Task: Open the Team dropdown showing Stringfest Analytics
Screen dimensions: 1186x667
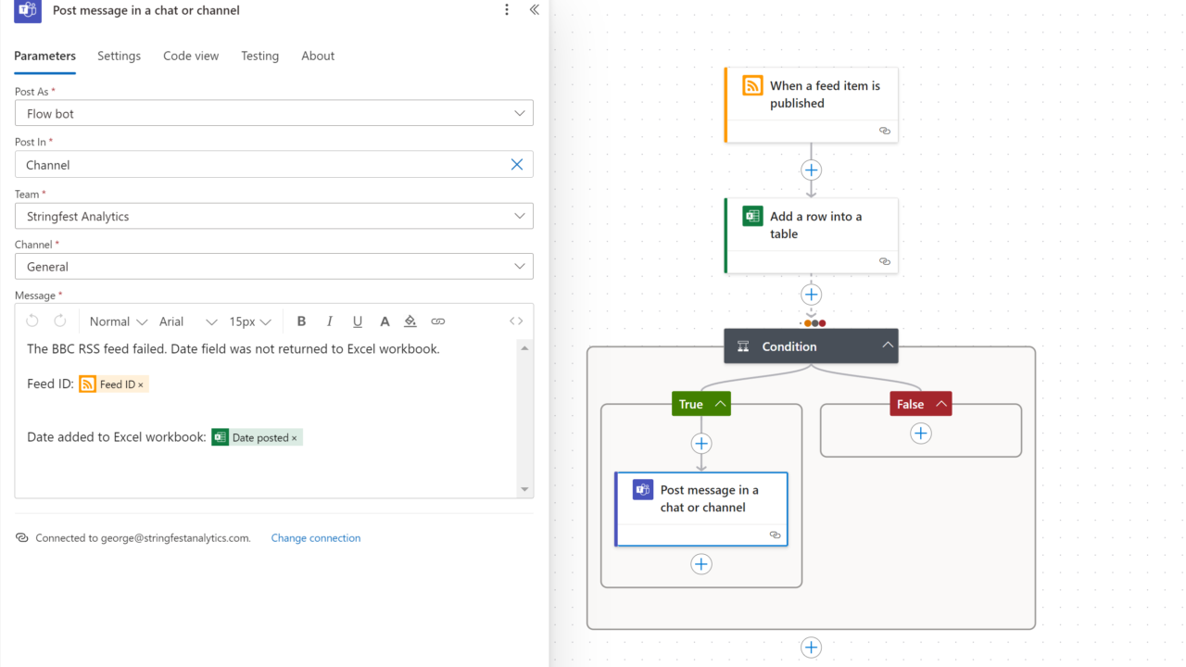Action: (x=274, y=216)
